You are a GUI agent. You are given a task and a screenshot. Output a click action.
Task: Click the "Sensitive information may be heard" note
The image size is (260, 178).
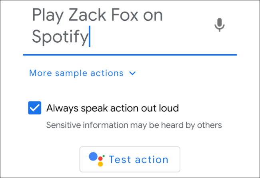coord(134,125)
